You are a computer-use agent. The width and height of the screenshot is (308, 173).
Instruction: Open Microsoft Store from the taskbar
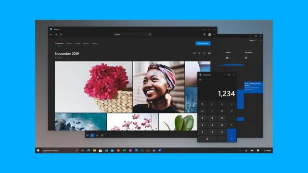click(101, 150)
